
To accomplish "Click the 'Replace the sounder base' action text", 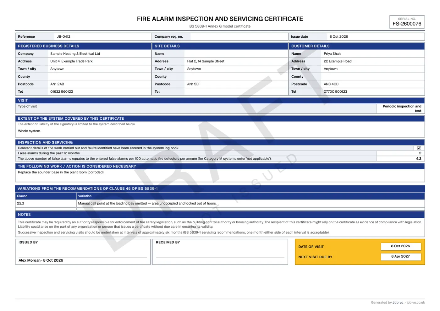I will pos(61,172).
